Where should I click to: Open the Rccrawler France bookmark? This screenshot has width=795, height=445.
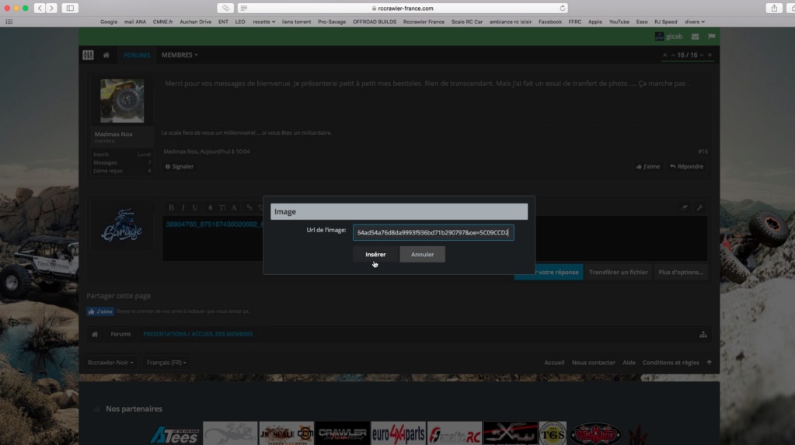[424, 22]
